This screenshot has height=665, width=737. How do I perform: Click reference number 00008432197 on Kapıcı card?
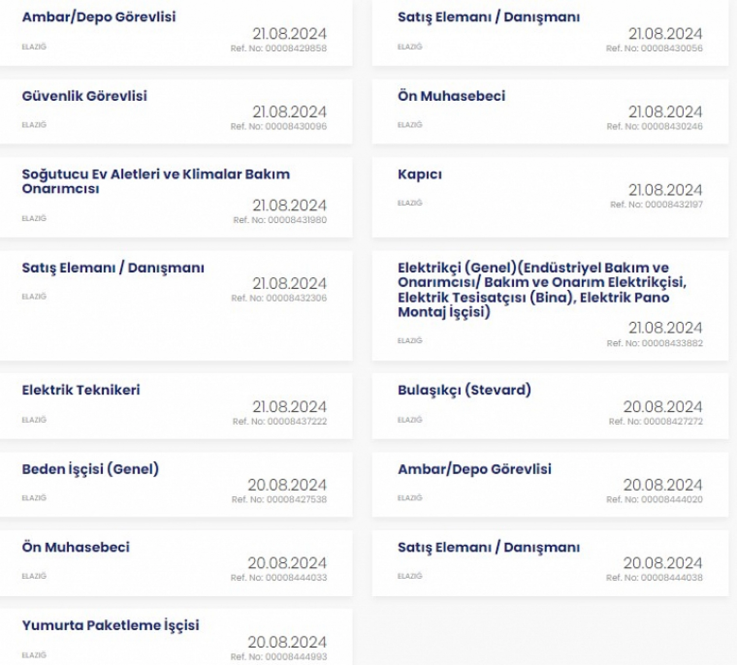(x=656, y=205)
